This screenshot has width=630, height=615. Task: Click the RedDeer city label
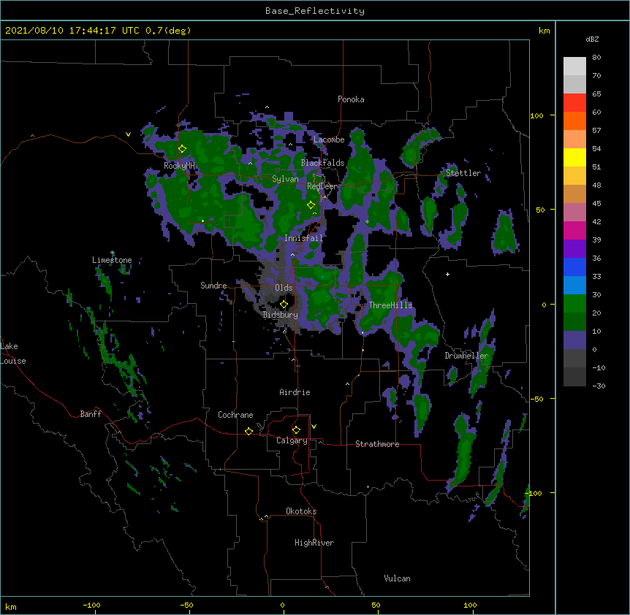[x=322, y=186]
